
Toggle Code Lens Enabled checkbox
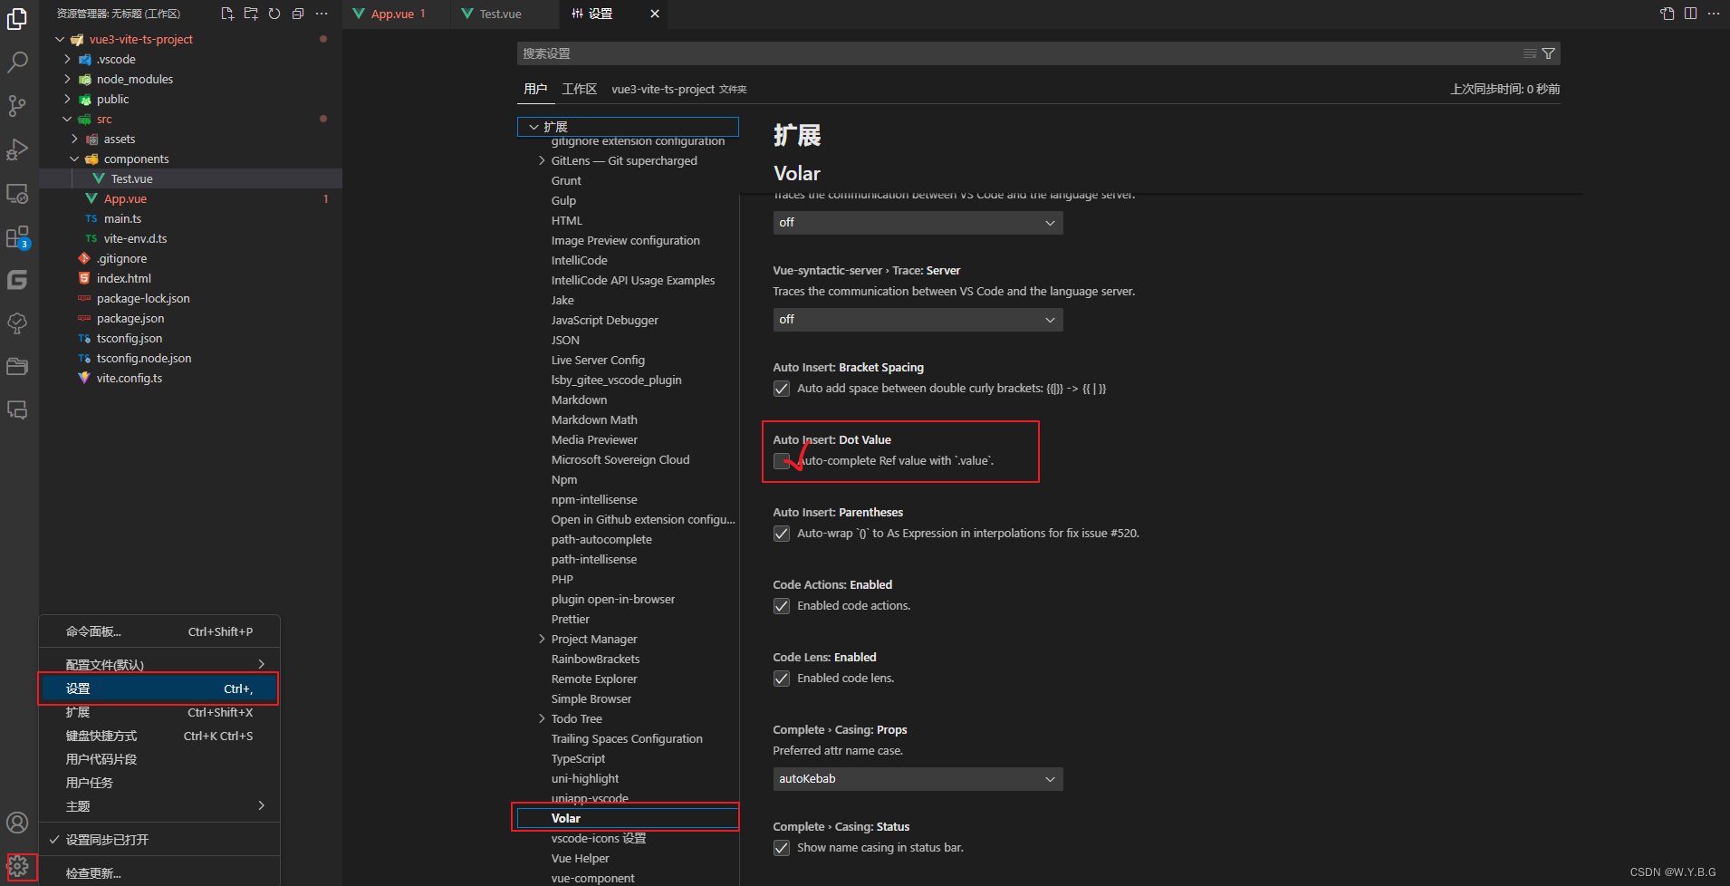[782, 679]
